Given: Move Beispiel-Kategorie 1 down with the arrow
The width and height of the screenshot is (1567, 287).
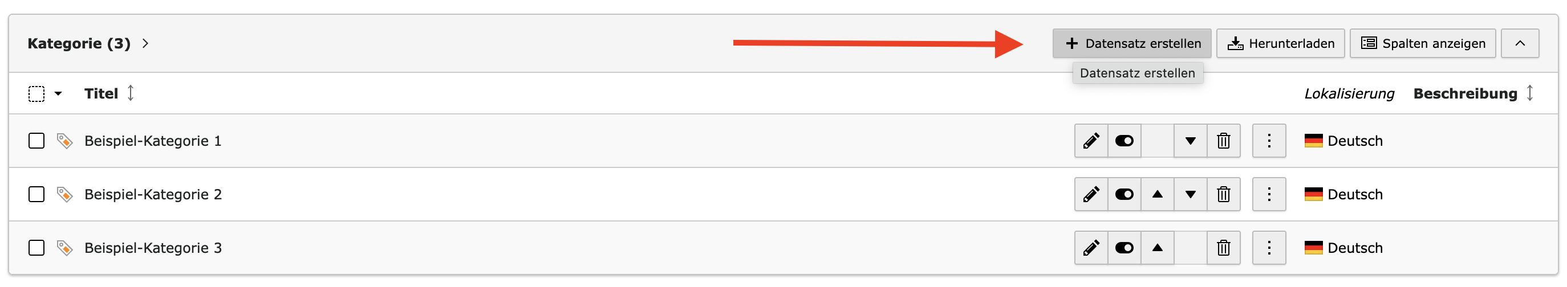Looking at the screenshot, I should tap(1191, 141).
